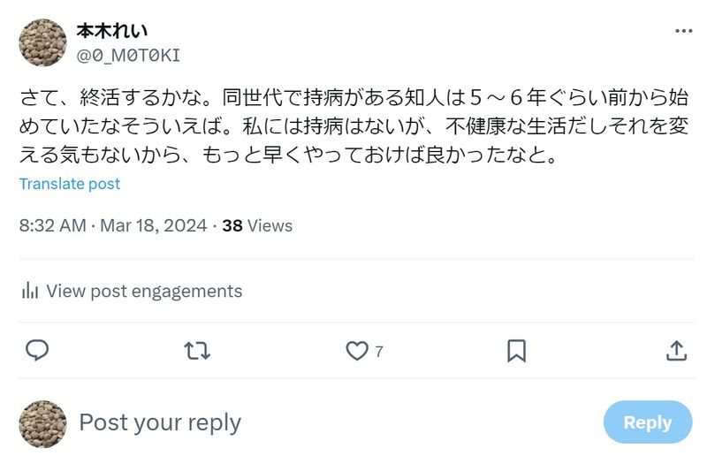Open View post engagements
Image resolution: width=707 pixels, height=456 pixels.
[x=143, y=291]
